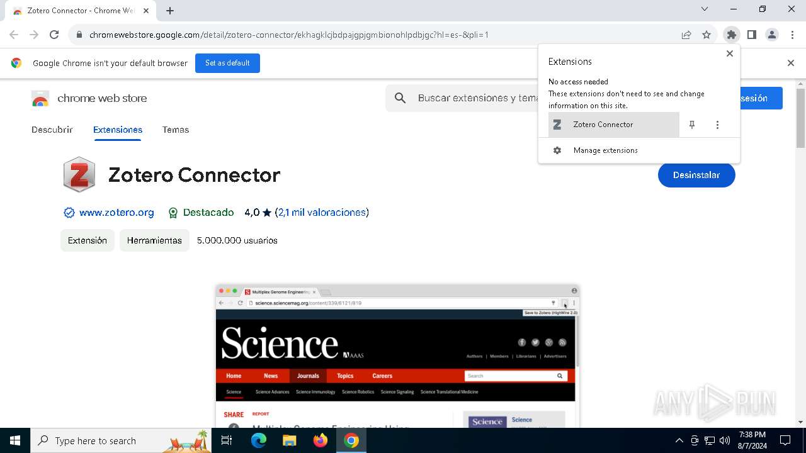Focus the Buscar extensiones search field
Viewport: 806px width, 453px height.
point(477,98)
